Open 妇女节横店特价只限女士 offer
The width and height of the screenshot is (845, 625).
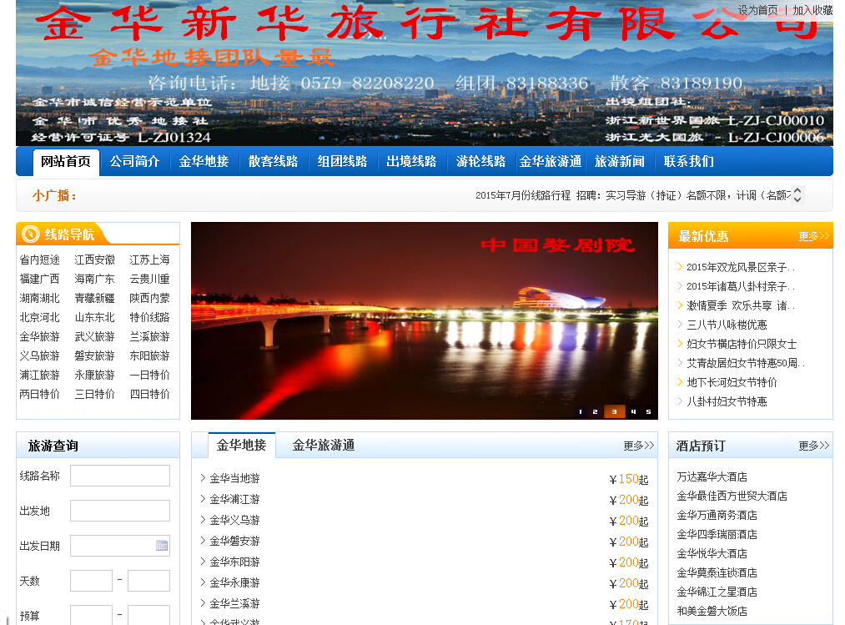tap(742, 344)
